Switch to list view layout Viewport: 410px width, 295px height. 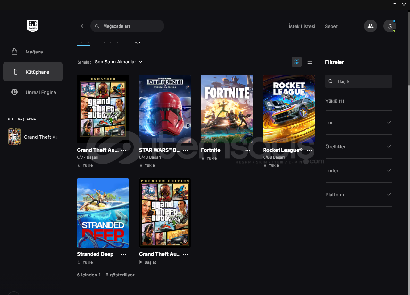pyautogui.click(x=310, y=62)
